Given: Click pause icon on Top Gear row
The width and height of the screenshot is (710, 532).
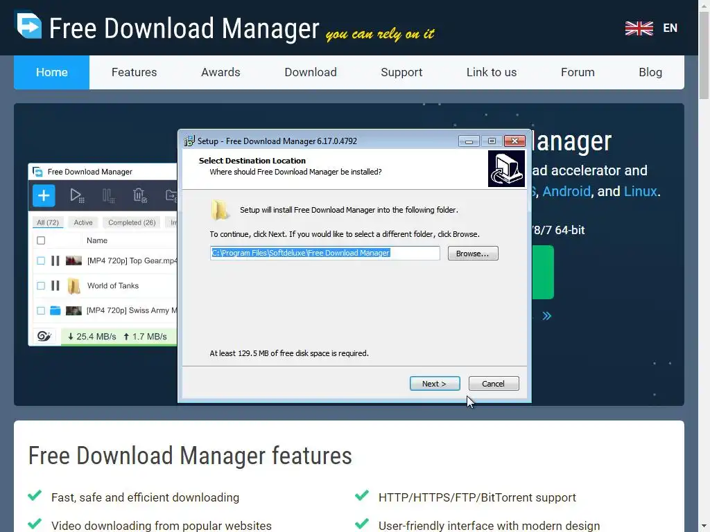Looking at the screenshot, I should 55,260.
